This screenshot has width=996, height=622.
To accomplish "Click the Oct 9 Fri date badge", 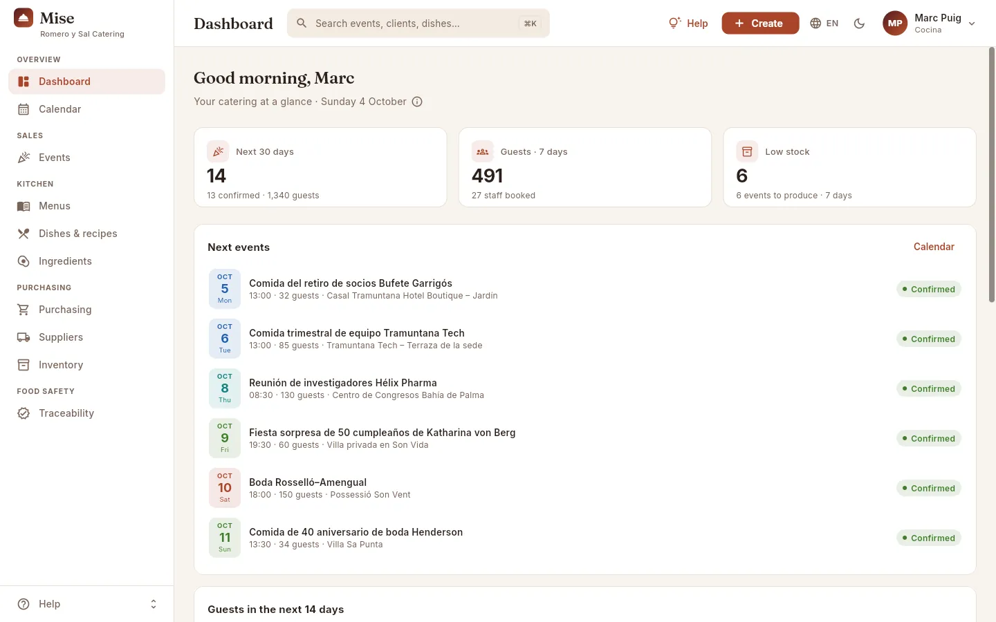I will 225,438.
